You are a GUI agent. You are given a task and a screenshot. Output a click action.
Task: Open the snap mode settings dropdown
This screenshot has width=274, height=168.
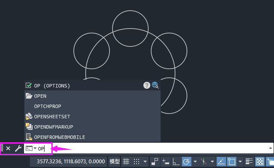click(145, 161)
